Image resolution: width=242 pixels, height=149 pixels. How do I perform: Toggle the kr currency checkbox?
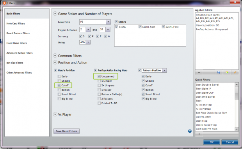105,36
